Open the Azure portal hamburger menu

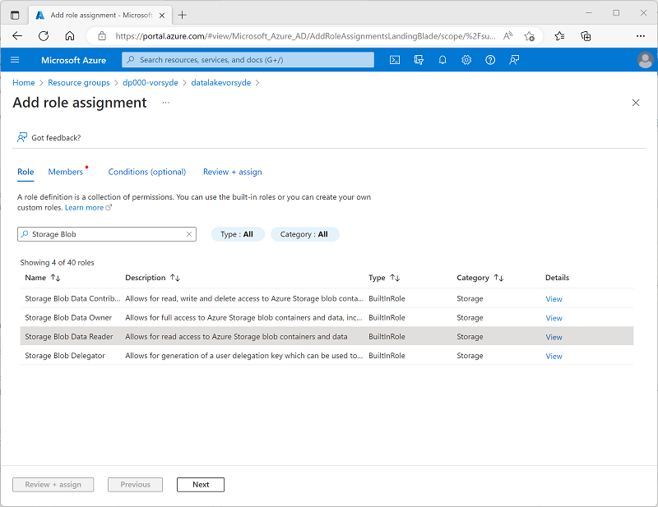coord(15,60)
